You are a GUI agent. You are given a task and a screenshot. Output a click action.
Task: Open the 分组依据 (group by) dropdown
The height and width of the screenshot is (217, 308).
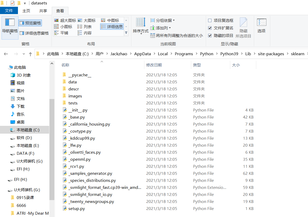coord(162,20)
